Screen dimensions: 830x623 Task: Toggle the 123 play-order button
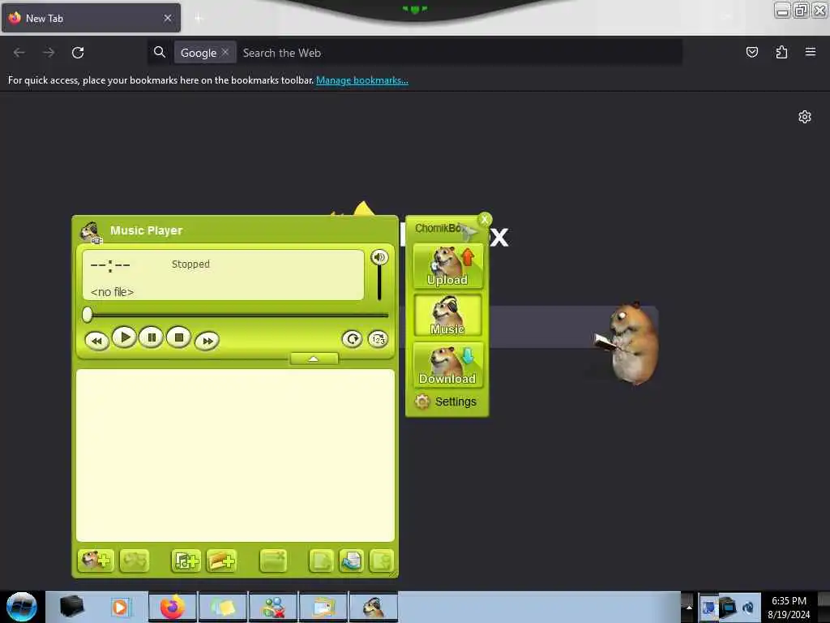[378, 339]
